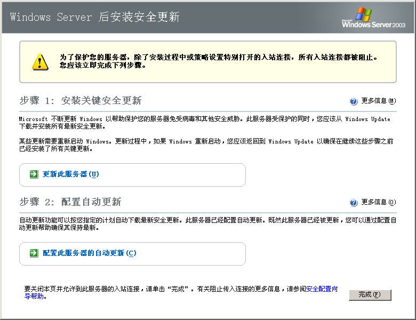Click the paragraph starting 某些更新需要重新启动

point(206,145)
